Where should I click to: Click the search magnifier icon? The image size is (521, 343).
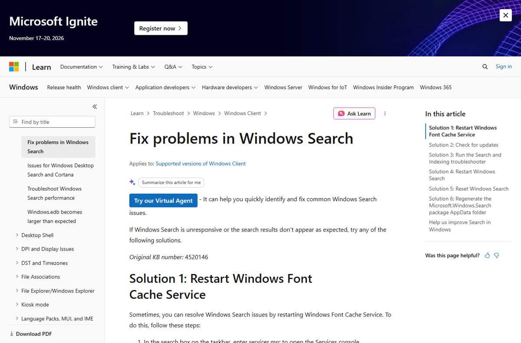point(485,66)
